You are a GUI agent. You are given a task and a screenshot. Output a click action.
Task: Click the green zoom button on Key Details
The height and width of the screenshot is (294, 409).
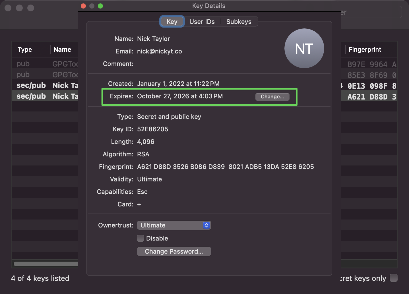100,6
